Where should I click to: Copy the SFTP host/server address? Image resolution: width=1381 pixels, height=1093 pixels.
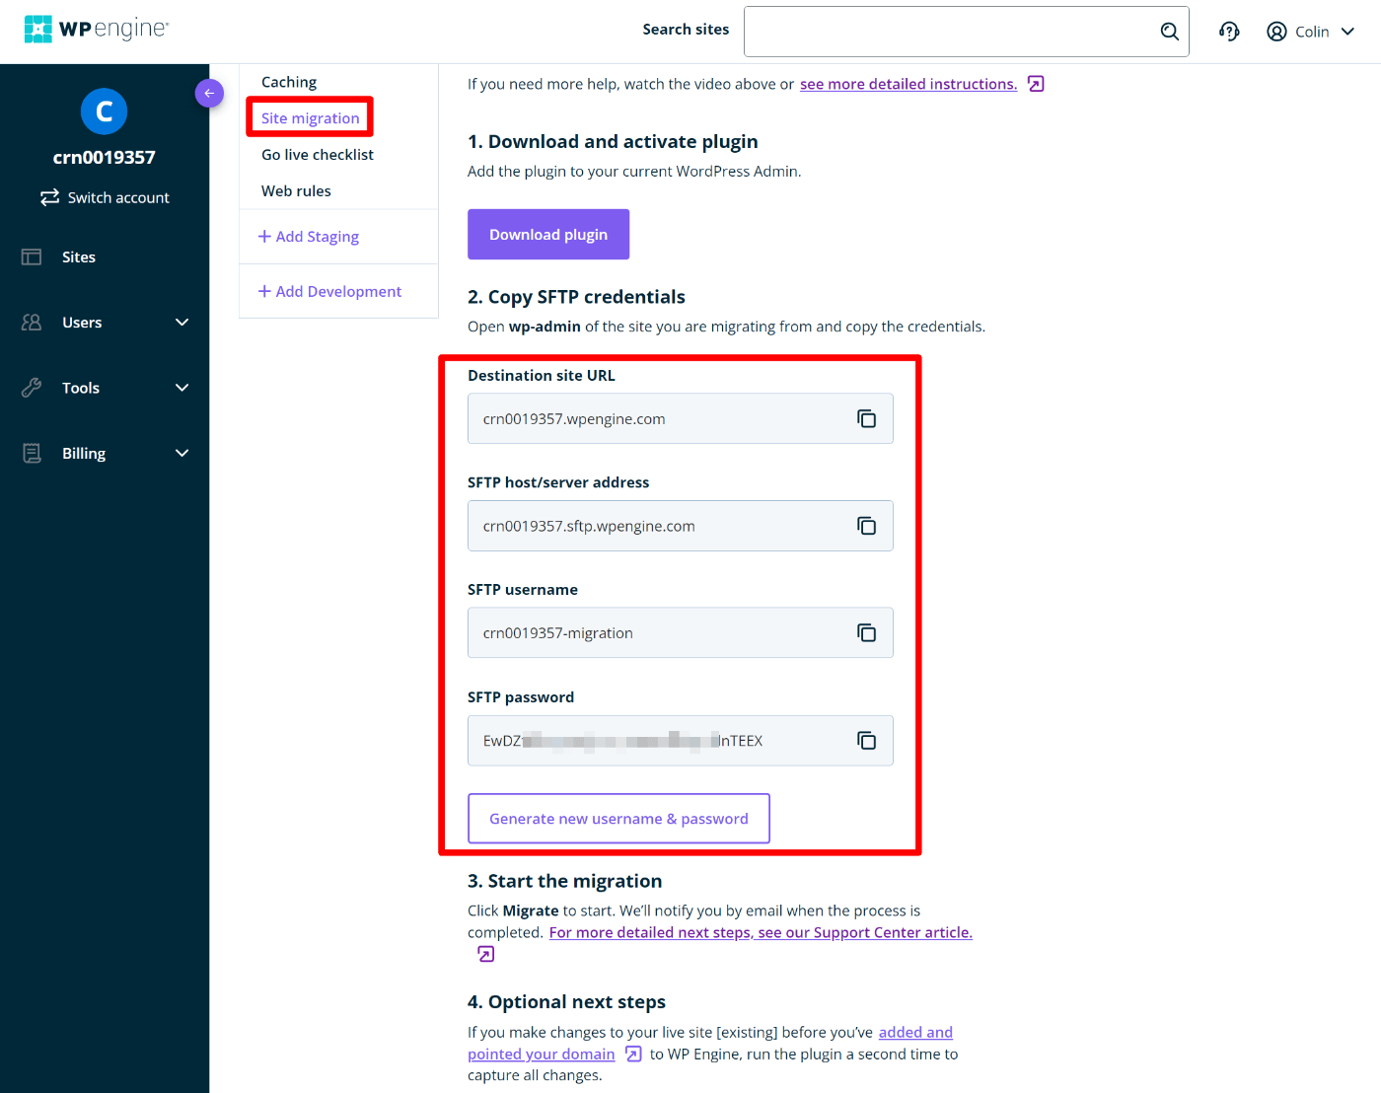tap(866, 526)
